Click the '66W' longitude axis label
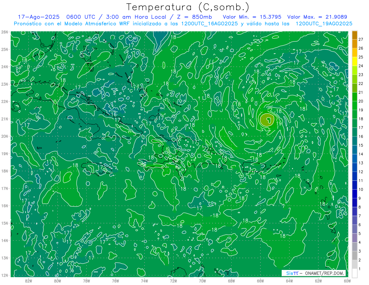Viewport: 369px width, 285px height. [260, 281]
